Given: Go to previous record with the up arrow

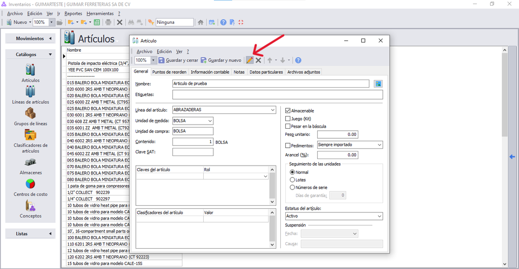Looking at the screenshot, I should pyautogui.click(x=270, y=60).
